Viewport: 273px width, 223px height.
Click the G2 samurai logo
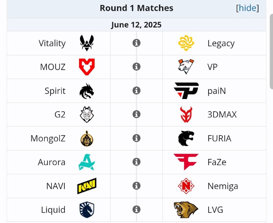tap(87, 114)
